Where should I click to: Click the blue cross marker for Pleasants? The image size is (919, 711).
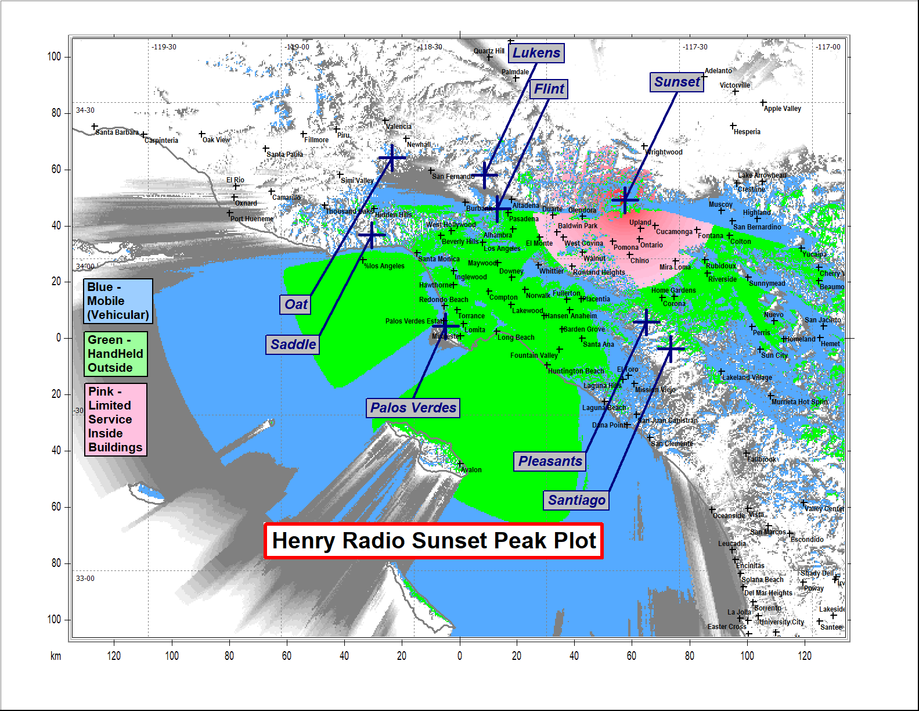[646, 322]
